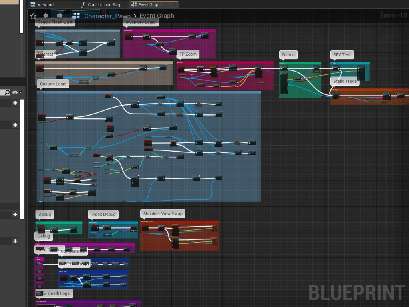Click the star bookmark icon in graph toolbar
The width and height of the screenshot is (409, 307).
click(x=33, y=16)
